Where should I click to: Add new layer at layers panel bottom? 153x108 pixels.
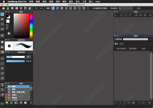[x=116, y=103]
